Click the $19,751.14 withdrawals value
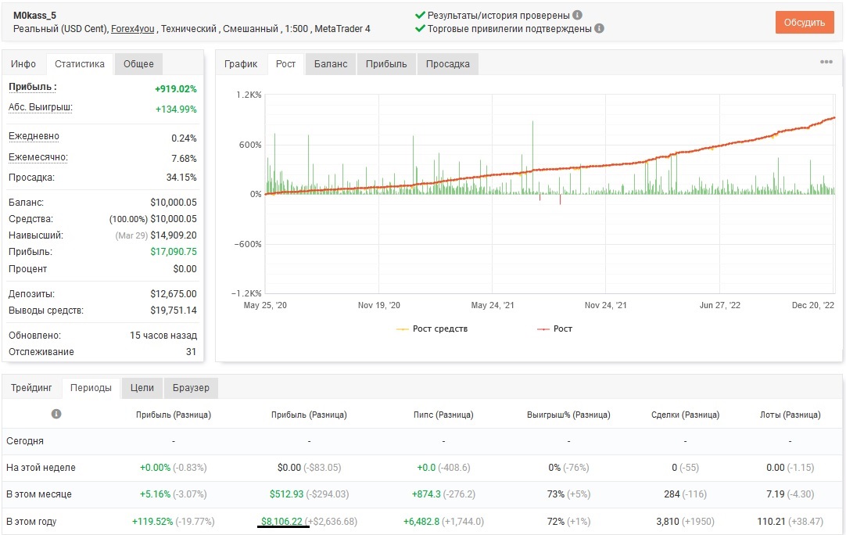 174,311
